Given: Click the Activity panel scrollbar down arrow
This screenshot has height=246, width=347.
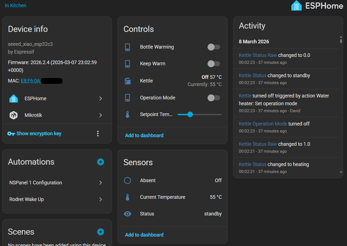Looking at the screenshot, I should click(341, 172).
